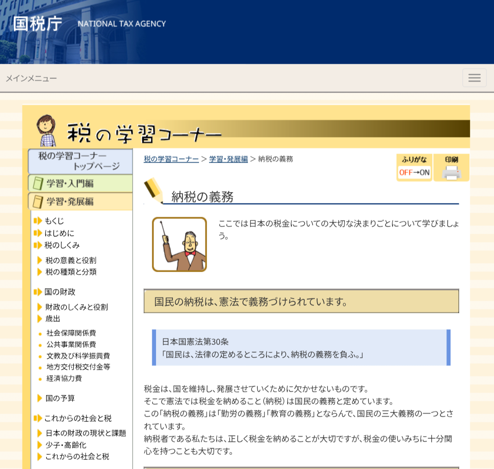This screenshot has width=494, height=469.
Task: Open 日本の財政の現状と課題 link
Action: point(86,433)
